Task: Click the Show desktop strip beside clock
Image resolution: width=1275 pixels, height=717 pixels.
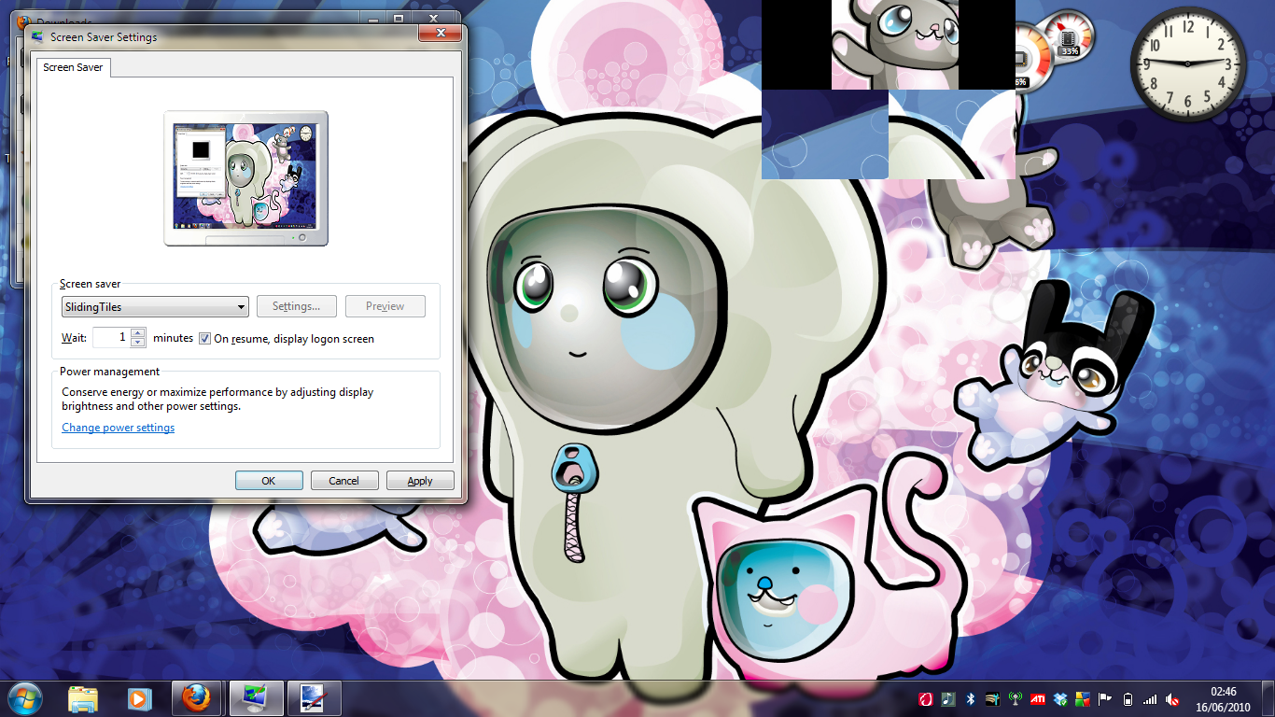Action: click(1268, 698)
